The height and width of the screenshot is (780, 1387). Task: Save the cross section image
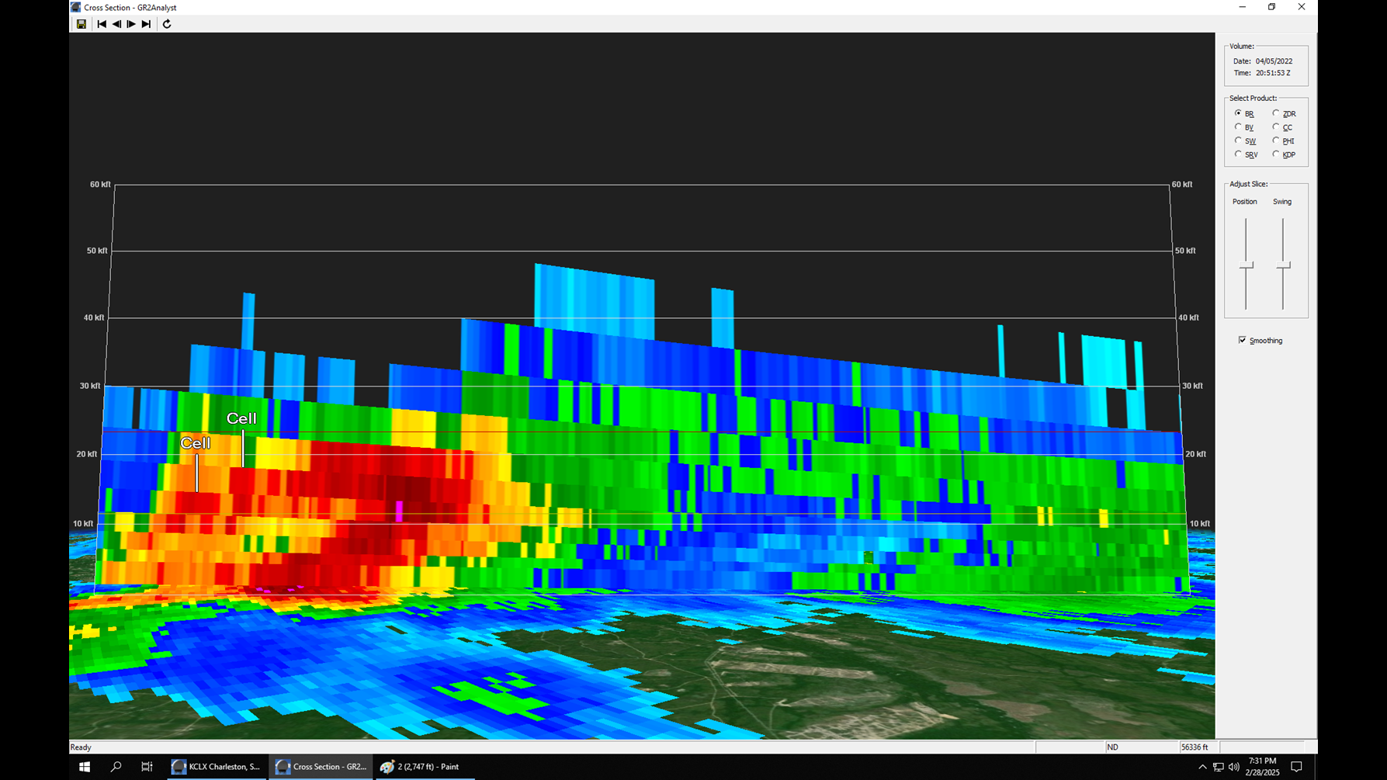(x=81, y=24)
